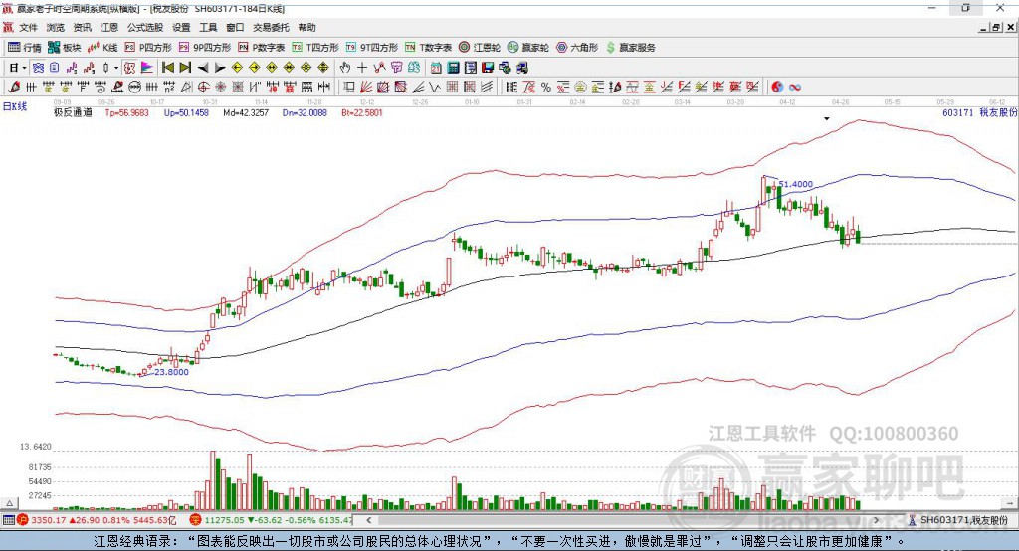The width and height of the screenshot is (1019, 551).
Task: Jump to last bar arrow icon
Action: [x=185, y=68]
